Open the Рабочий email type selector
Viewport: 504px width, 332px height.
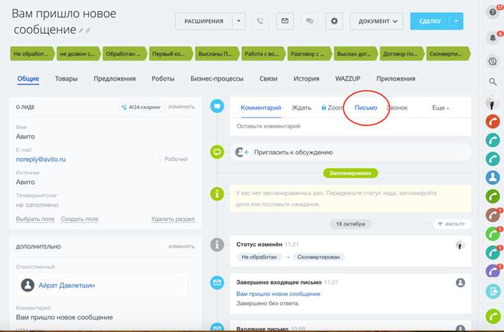176,159
